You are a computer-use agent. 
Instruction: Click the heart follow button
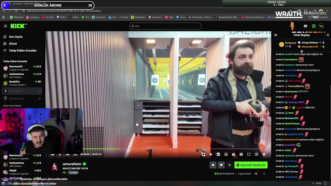pyautogui.click(x=221, y=165)
